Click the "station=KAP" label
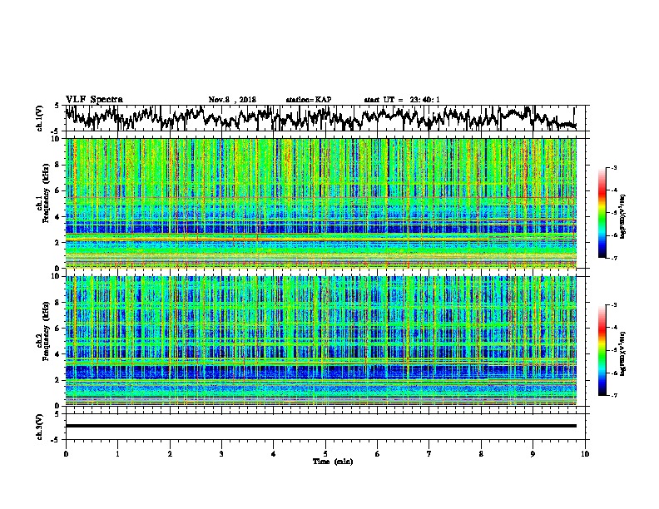The height and width of the screenshot is (509, 659). pos(309,100)
